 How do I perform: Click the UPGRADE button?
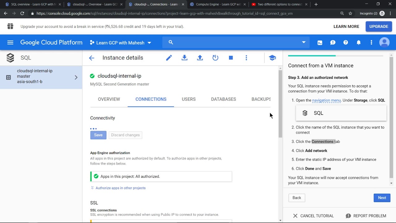coord(379,26)
